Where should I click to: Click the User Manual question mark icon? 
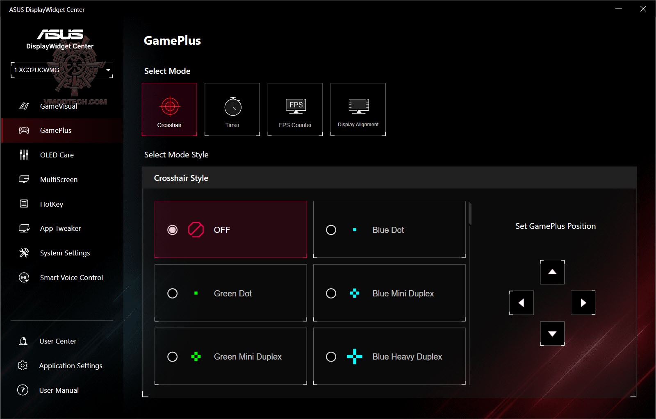coord(23,390)
